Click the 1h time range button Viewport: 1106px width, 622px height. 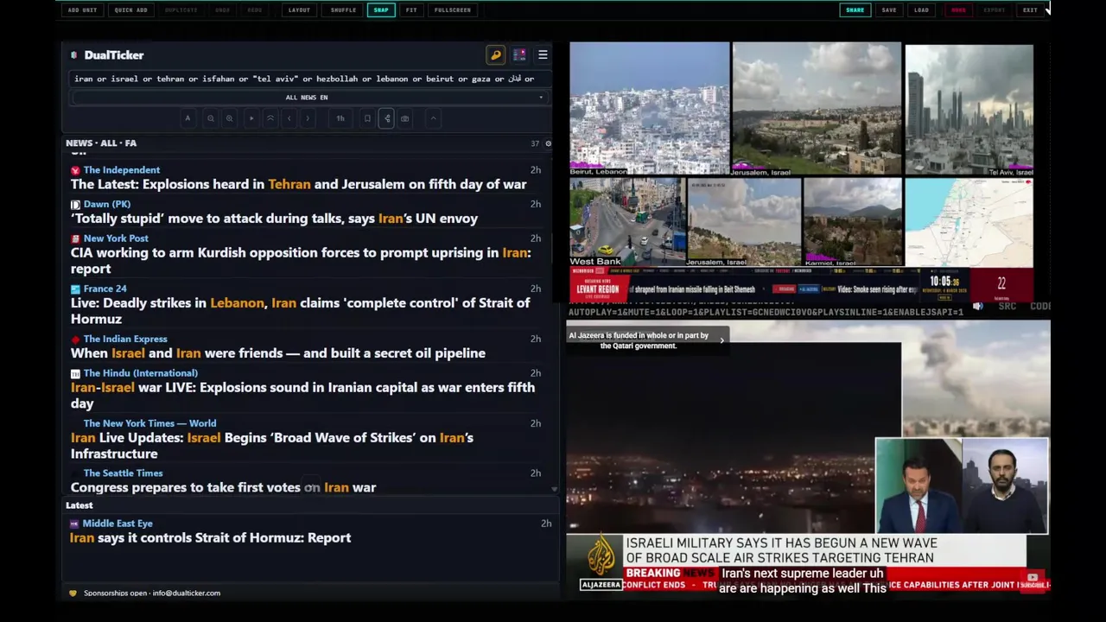click(x=340, y=118)
